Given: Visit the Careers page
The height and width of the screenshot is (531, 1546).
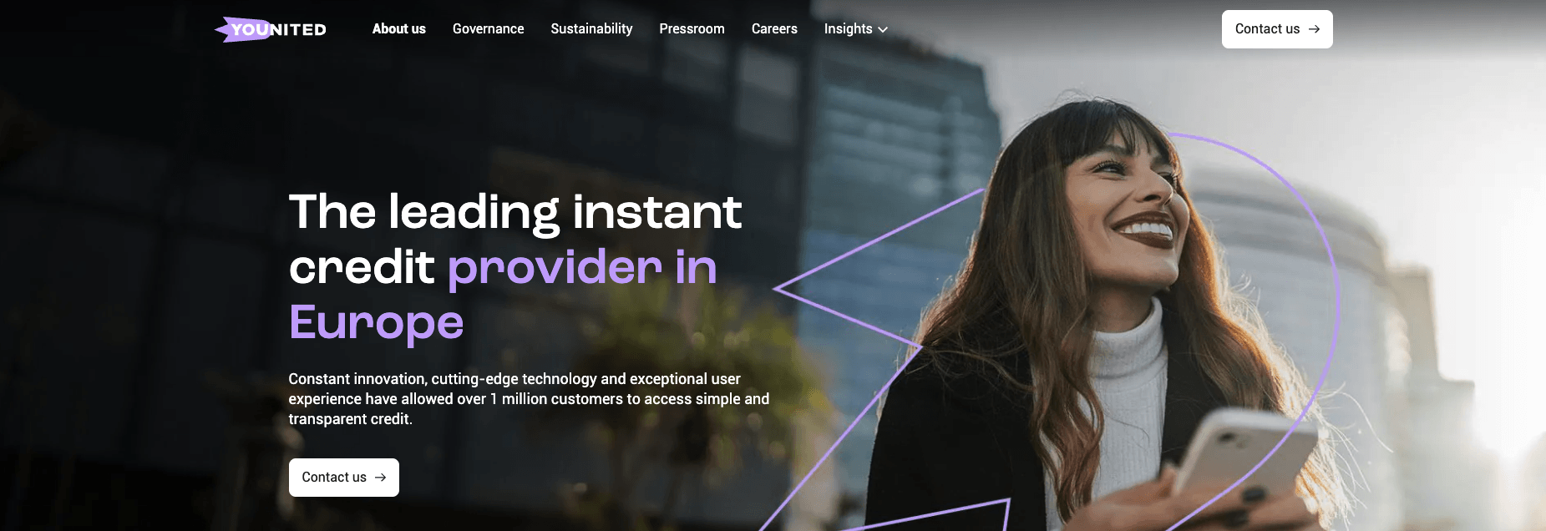Looking at the screenshot, I should tap(774, 29).
